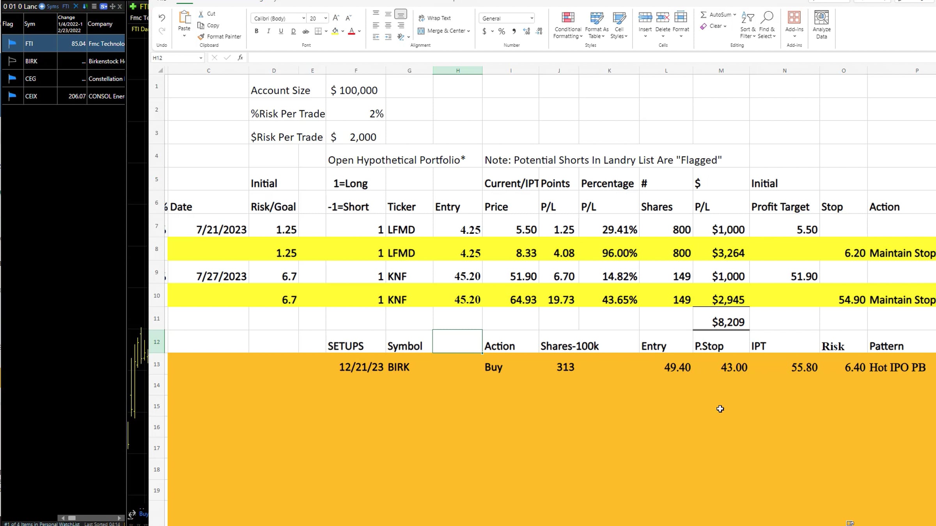This screenshot has height=526, width=936.
Task: Open the Clear menu
Action: tap(713, 26)
